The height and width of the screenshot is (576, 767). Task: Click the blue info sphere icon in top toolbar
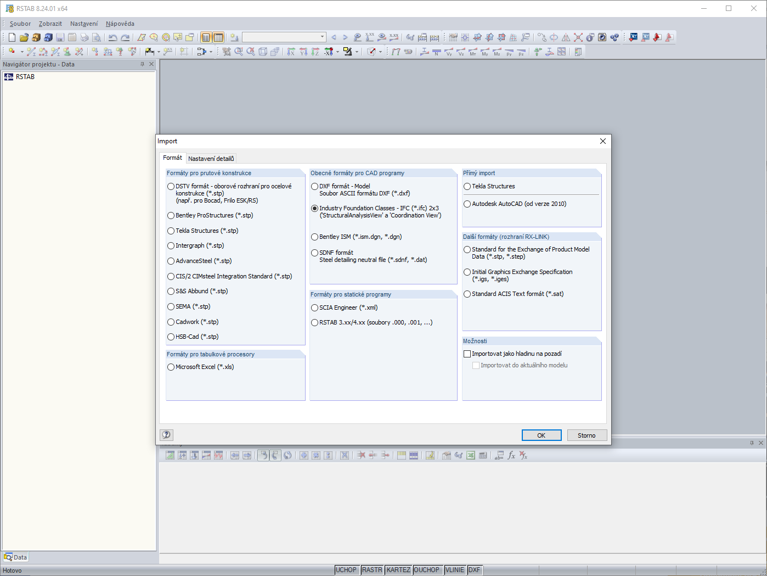pos(590,37)
